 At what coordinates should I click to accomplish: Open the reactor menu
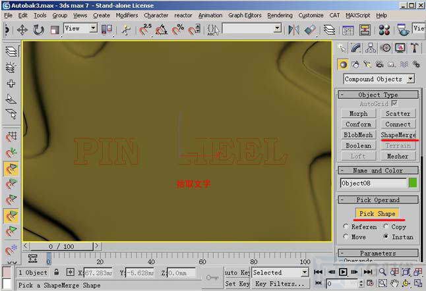(x=183, y=15)
